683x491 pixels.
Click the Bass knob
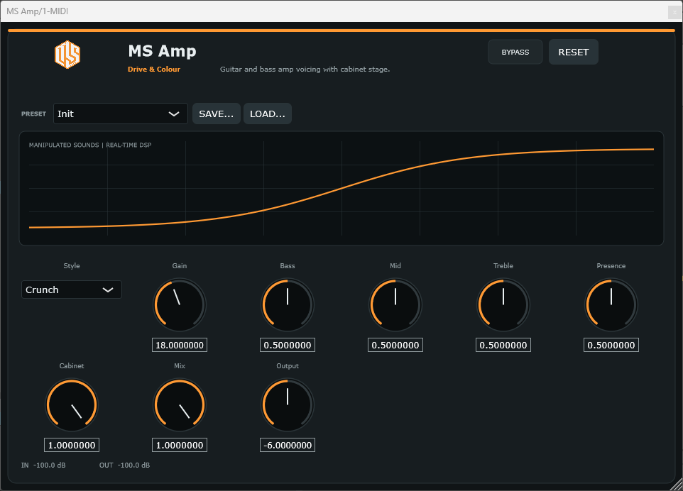pyautogui.click(x=288, y=304)
